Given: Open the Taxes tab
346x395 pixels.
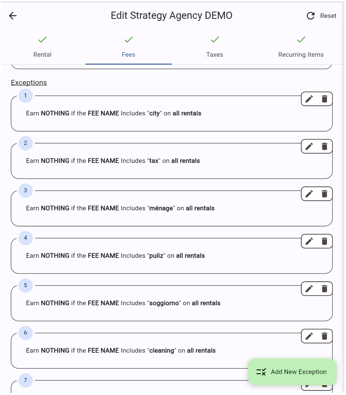Looking at the screenshot, I should (x=214, y=54).
